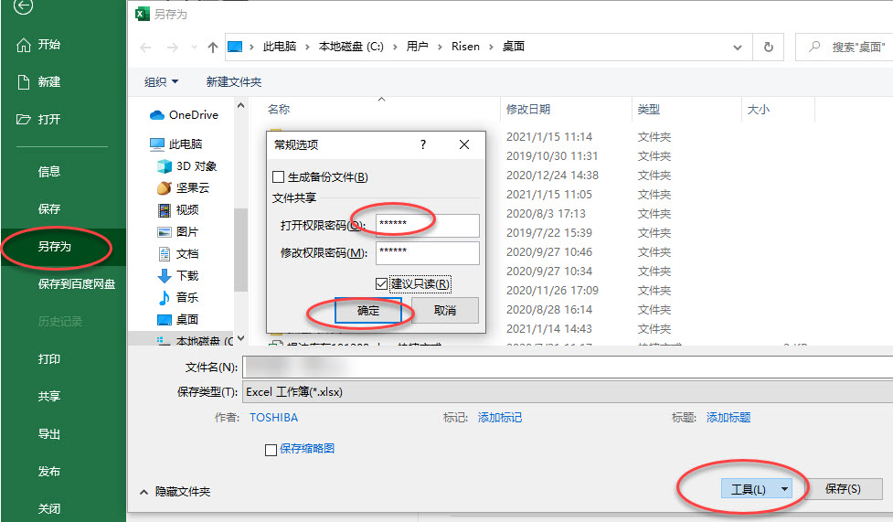Uncheck the 建议只读 checkbox

coord(382,284)
